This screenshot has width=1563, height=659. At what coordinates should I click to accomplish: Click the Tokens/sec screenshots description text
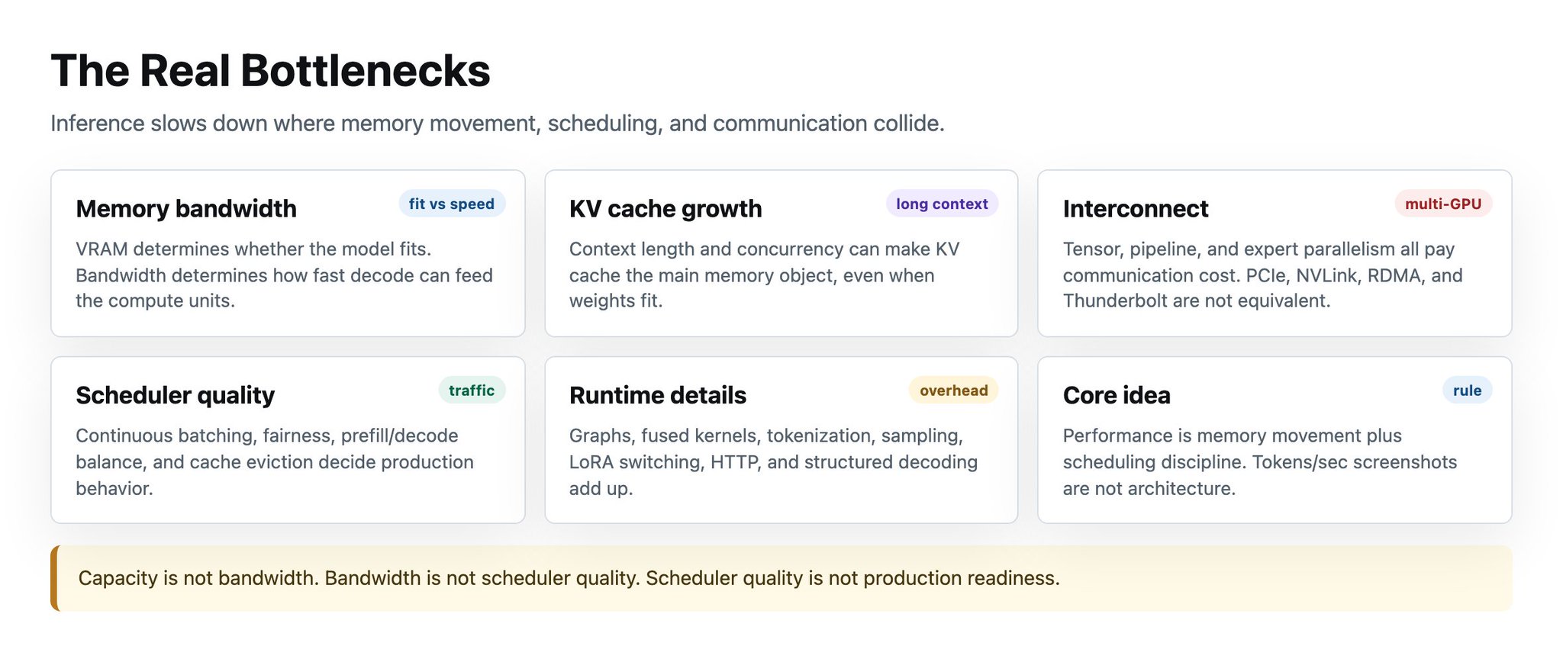(1260, 461)
